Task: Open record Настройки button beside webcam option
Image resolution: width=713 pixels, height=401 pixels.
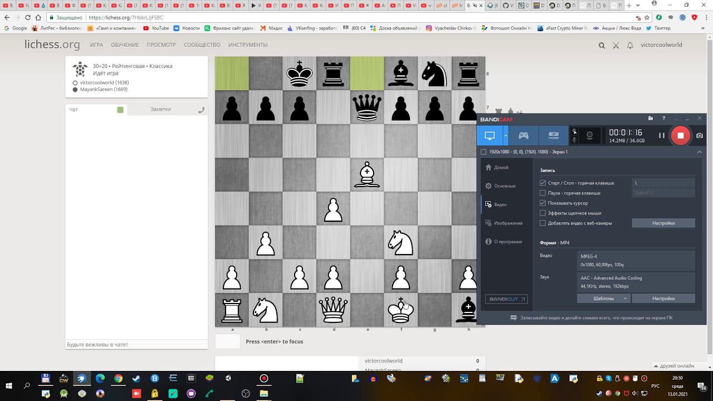Action: pos(663,223)
